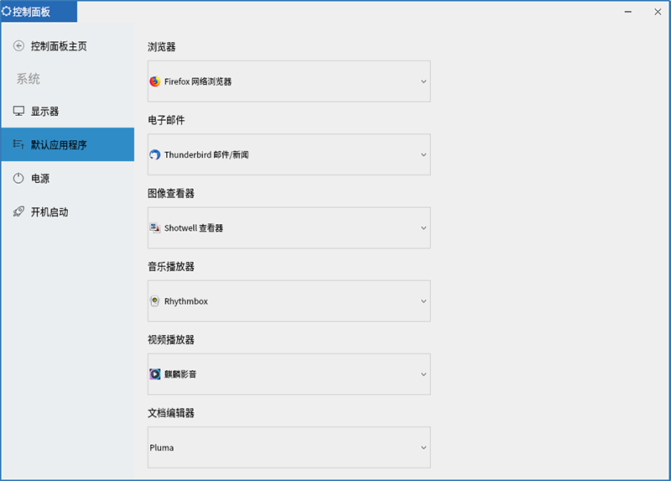The width and height of the screenshot is (671, 481).
Task: Click the list icon for 默认应用程序
Action: click(x=18, y=144)
